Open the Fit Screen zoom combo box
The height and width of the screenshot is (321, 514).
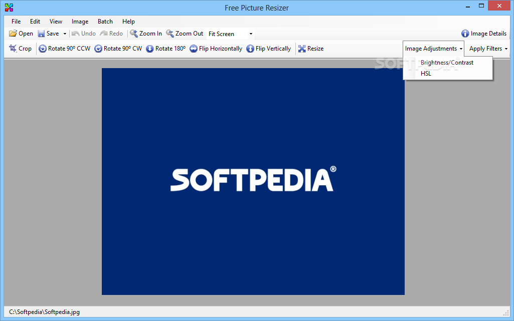click(x=231, y=34)
